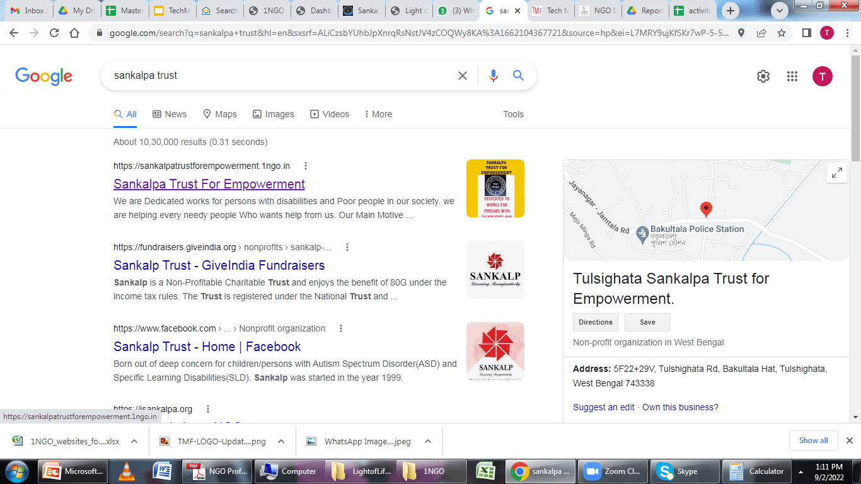Open options for fundraisers.giveindia.org result
The image size is (861, 484).
pos(347,247)
